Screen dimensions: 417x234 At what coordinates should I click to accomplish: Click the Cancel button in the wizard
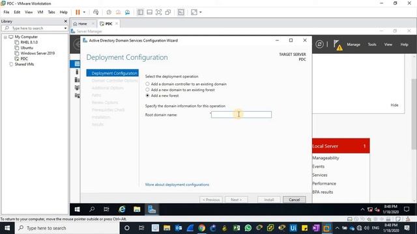click(294, 200)
